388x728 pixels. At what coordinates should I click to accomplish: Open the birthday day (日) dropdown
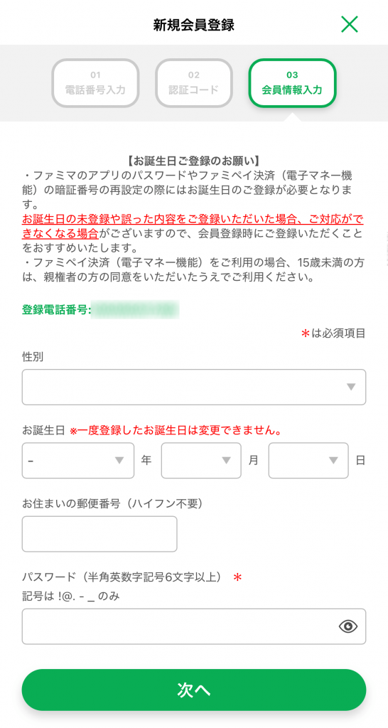pyautogui.click(x=308, y=461)
